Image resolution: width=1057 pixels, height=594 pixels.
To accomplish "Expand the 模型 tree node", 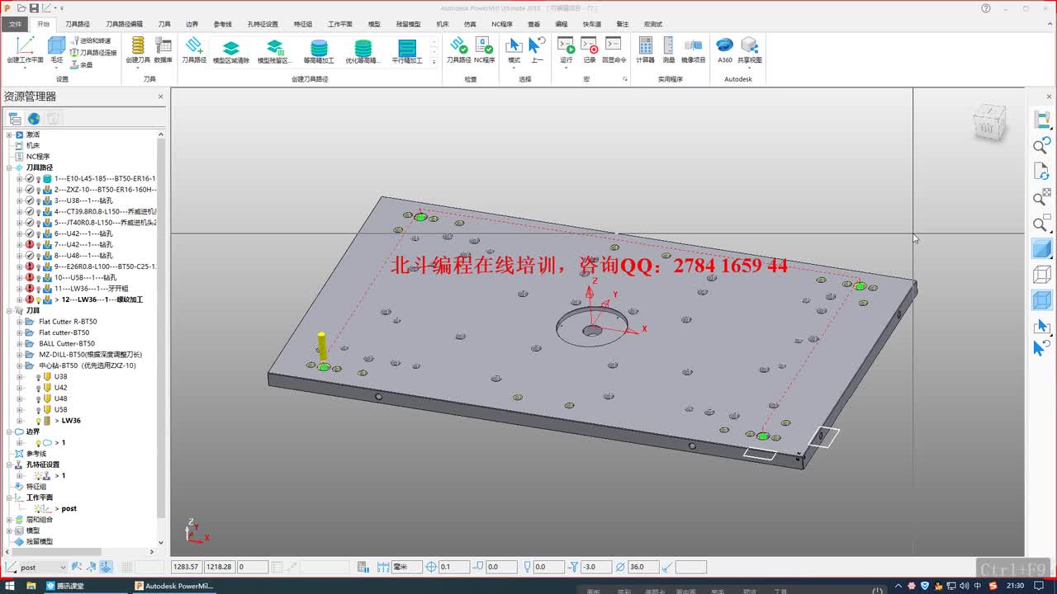I will 9,530.
